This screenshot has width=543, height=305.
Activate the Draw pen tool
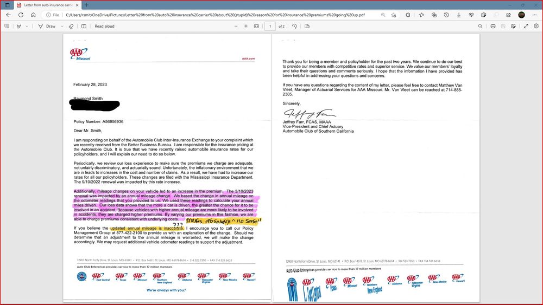tap(41, 26)
